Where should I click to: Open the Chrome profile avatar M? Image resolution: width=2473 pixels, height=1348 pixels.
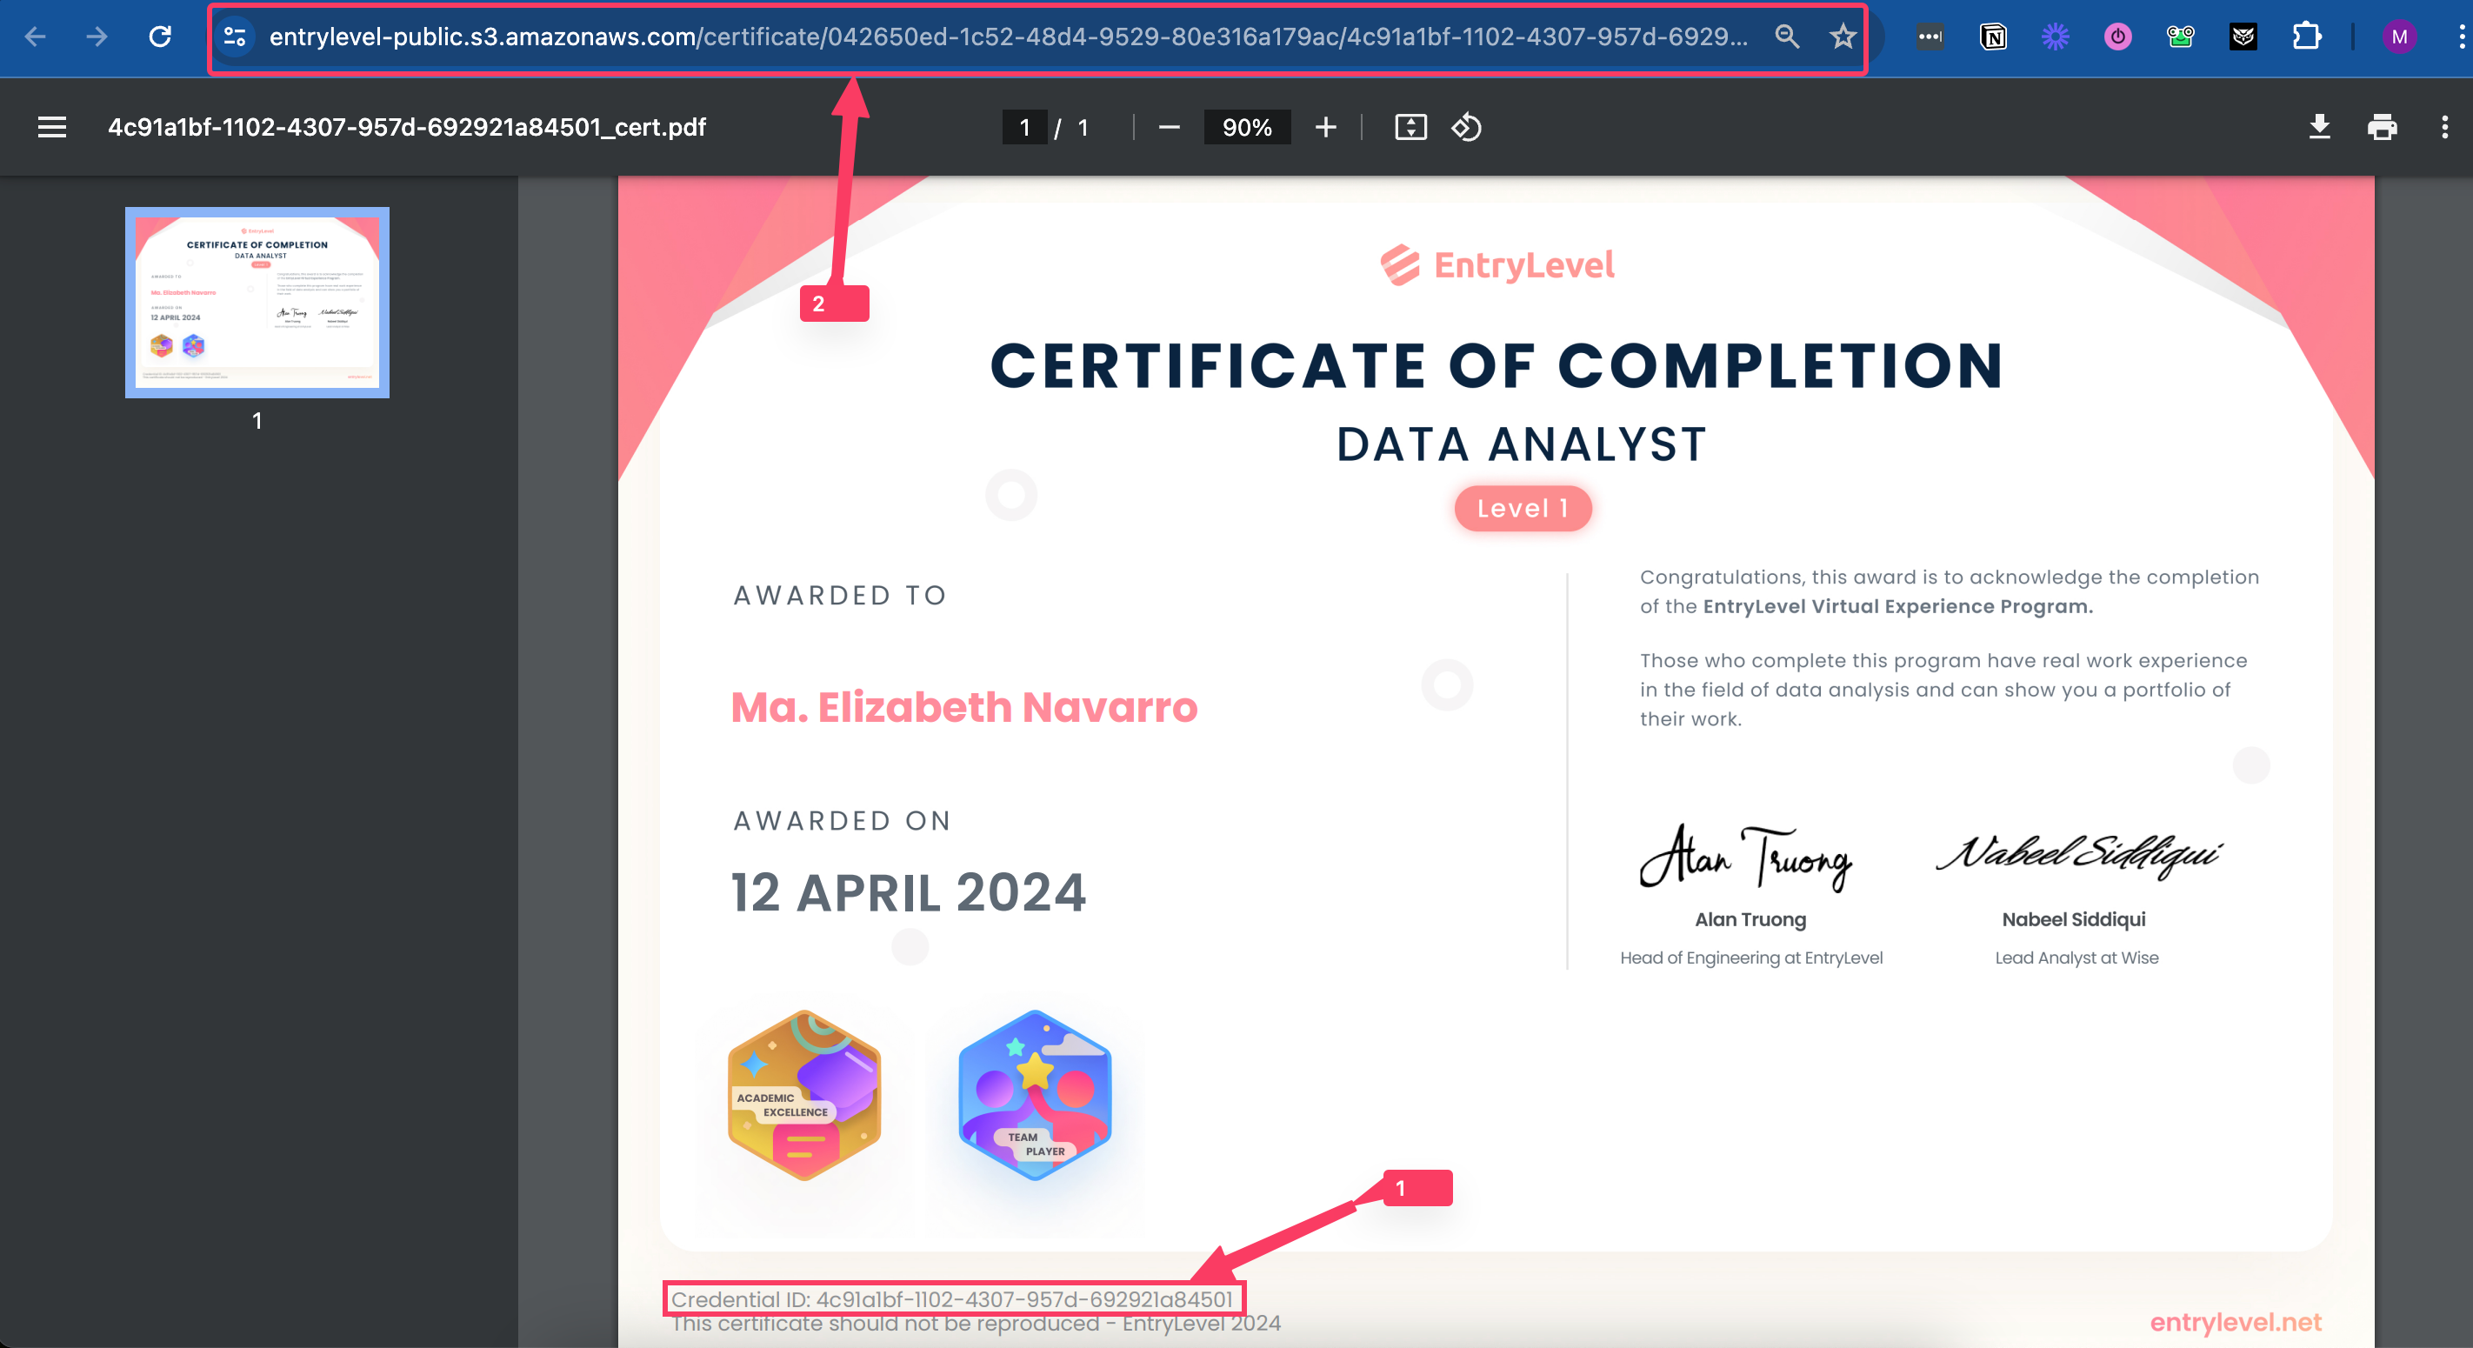point(2399,37)
